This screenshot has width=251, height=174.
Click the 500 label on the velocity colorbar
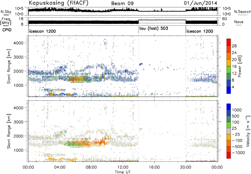coord(236,116)
